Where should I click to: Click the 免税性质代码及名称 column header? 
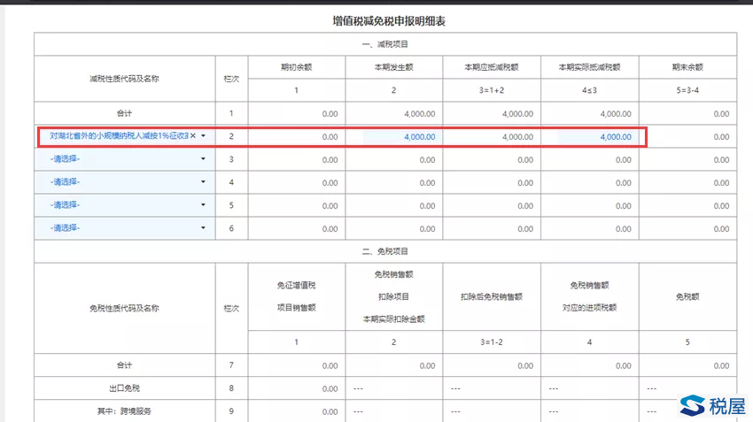point(124,308)
